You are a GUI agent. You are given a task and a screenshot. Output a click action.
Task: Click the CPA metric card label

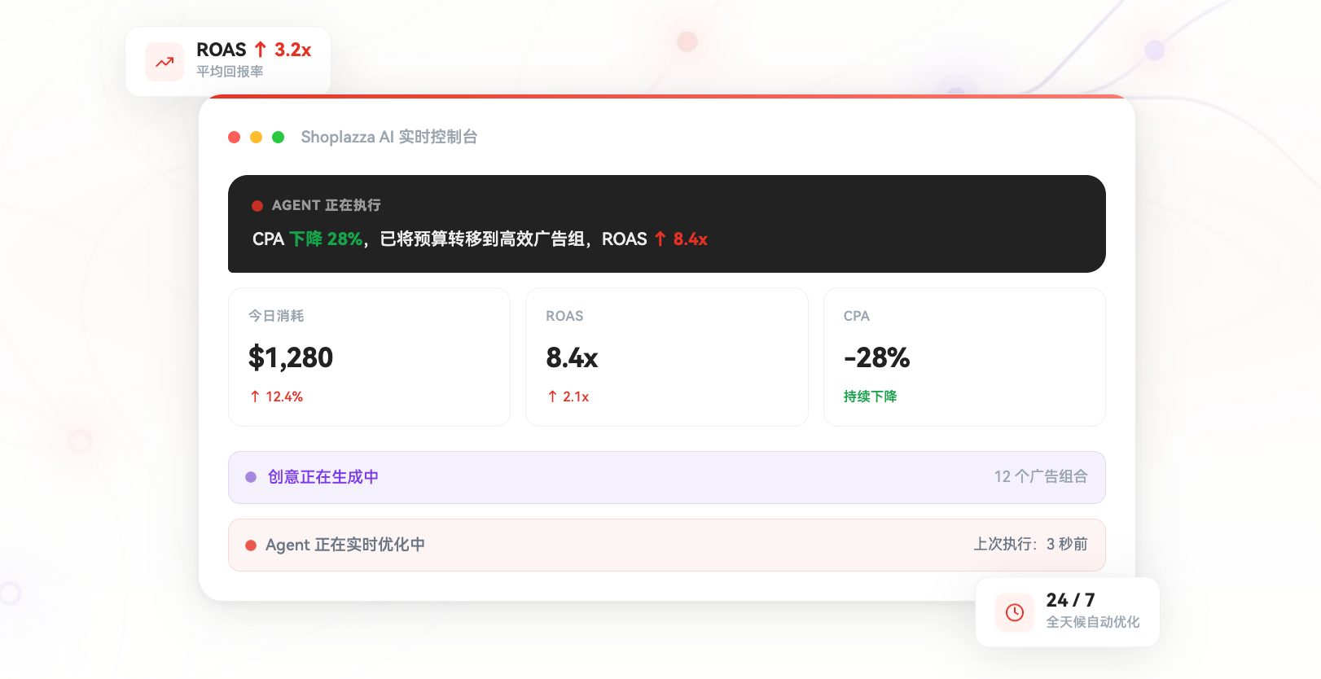pos(857,316)
